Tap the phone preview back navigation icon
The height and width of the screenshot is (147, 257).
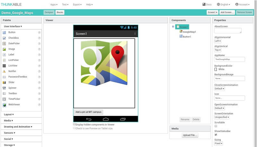[89, 119]
